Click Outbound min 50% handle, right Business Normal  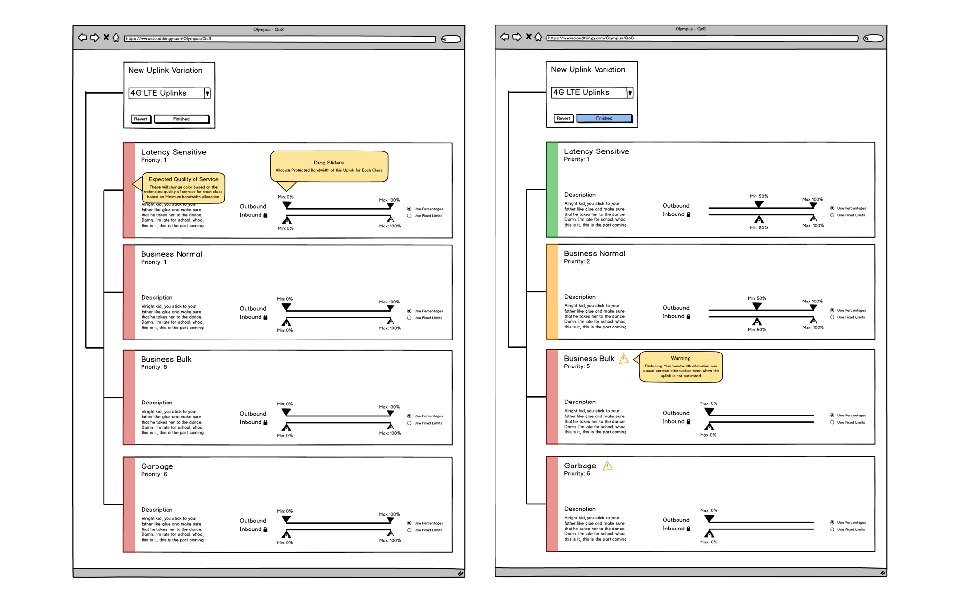[x=757, y=306]
